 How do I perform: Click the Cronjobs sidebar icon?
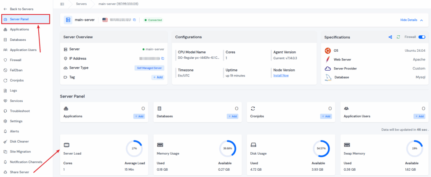tap(5, 80)
